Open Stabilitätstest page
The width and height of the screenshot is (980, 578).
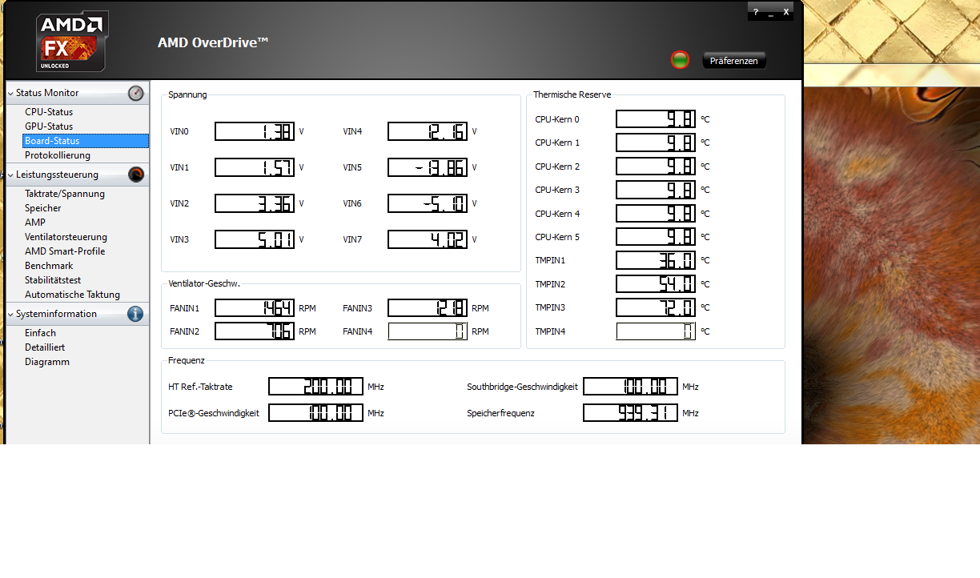click(53, 280)
